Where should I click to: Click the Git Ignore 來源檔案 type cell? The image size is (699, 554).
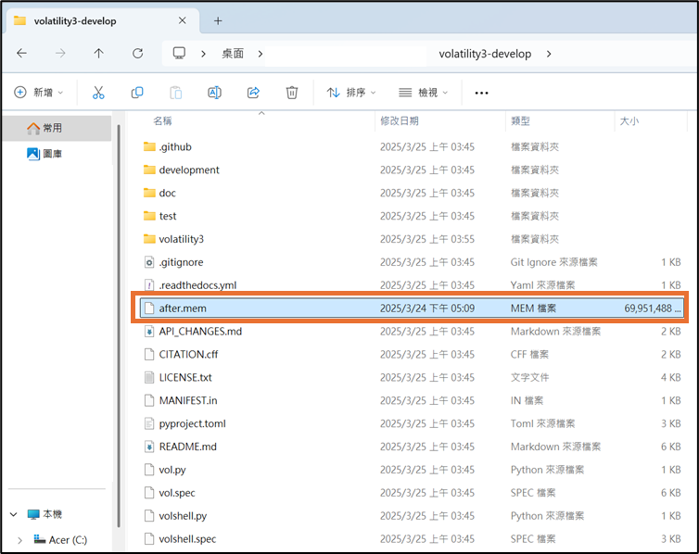(553, 262)
